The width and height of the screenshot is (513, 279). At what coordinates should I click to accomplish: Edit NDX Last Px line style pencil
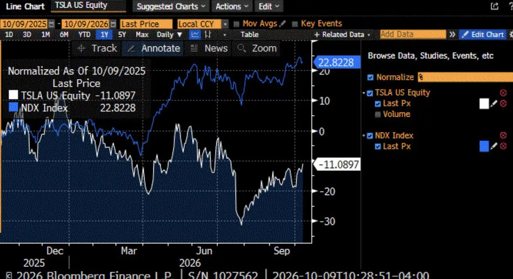click(x=494, y=146)
